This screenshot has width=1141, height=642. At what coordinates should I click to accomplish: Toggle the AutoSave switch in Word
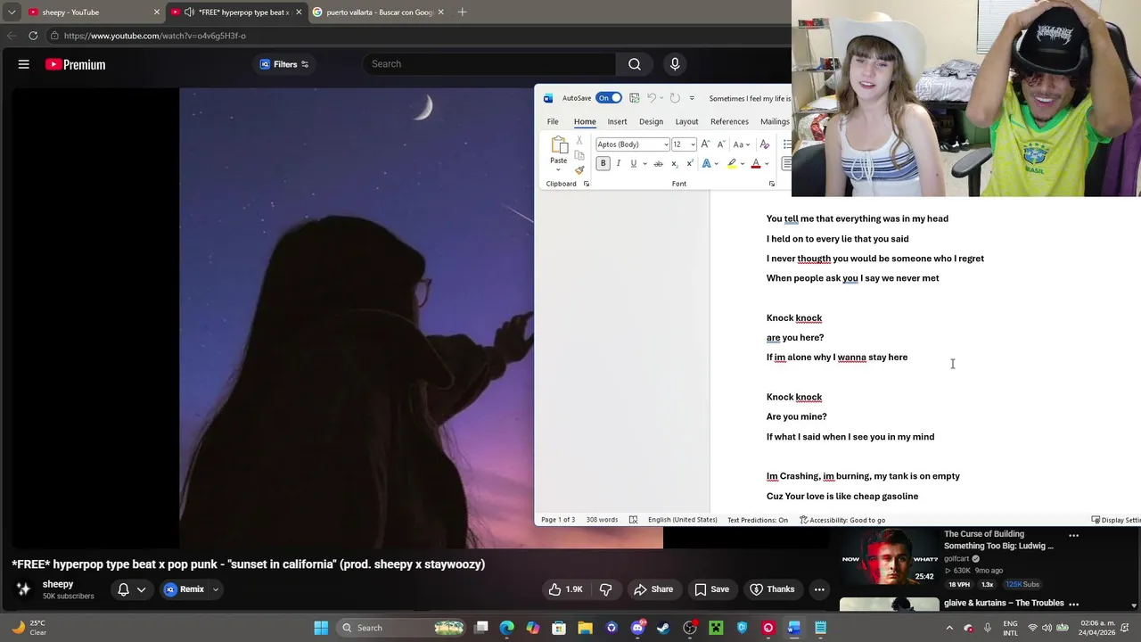click(x=609, y=98)
